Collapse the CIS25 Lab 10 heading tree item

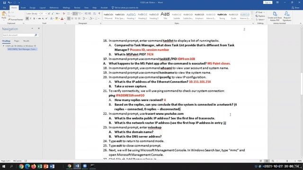(x=3, y=46)
